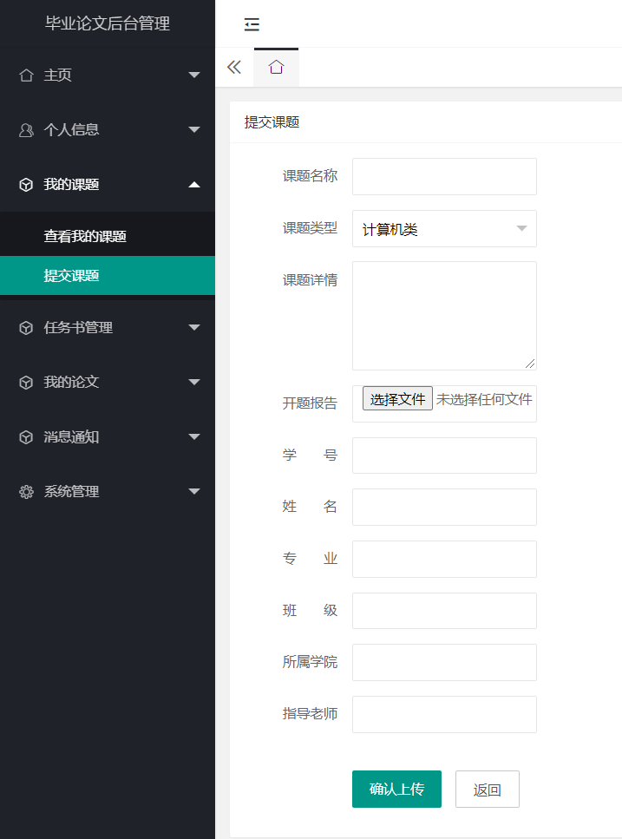Open the 课题类型 dropdown showing 计算机类

click(444, 228)
